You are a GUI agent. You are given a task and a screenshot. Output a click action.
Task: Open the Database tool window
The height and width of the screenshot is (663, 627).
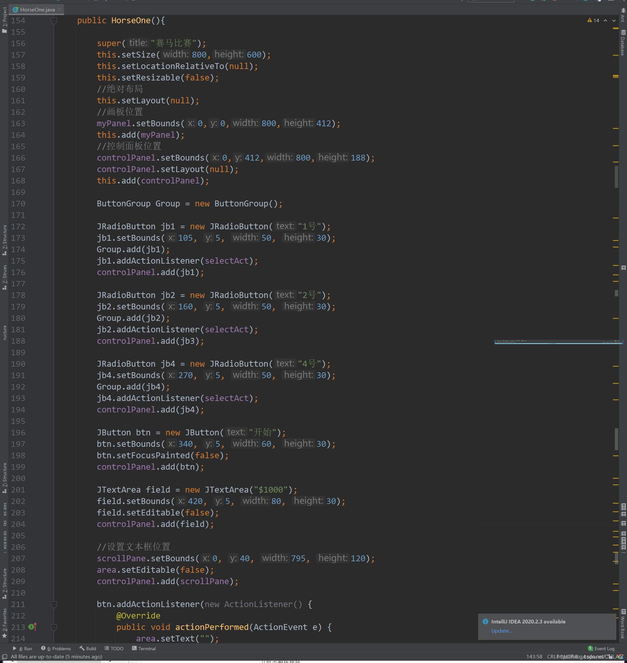(x=623, y=43)
